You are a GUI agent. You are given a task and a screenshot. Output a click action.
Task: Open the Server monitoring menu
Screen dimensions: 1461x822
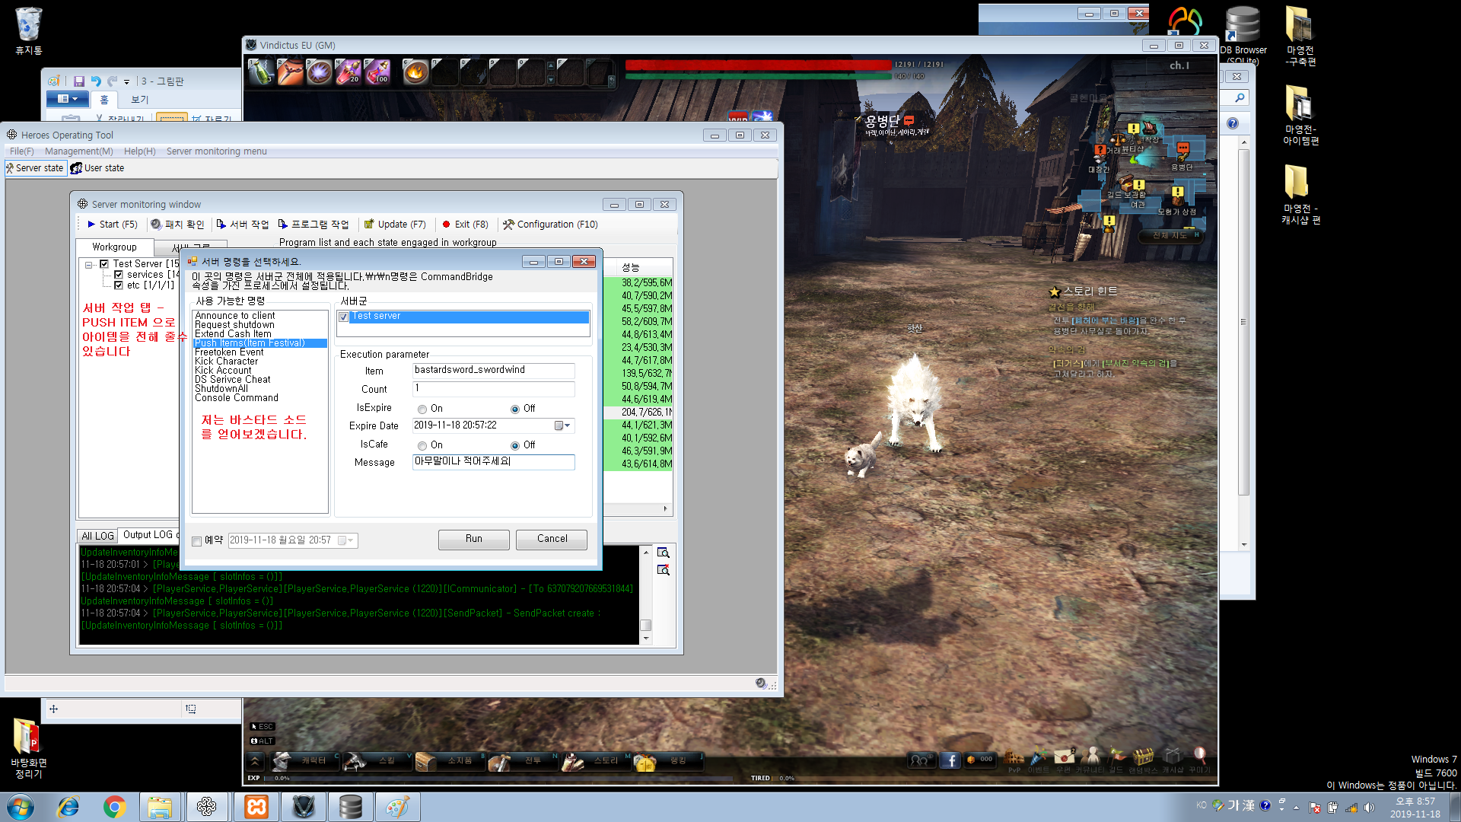217,151
